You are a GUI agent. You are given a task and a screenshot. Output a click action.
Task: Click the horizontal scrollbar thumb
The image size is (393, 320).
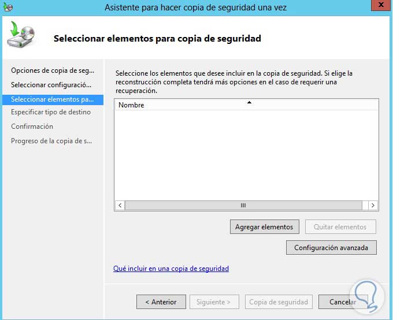pyautogui.click(x=243, y=206)
